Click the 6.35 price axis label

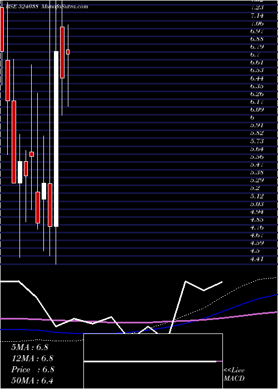tap(257, 86)
